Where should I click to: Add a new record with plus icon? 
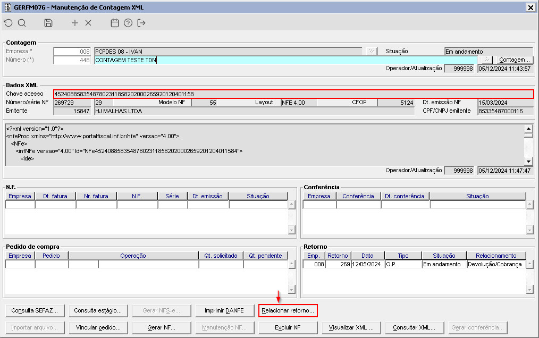(74, 23)
